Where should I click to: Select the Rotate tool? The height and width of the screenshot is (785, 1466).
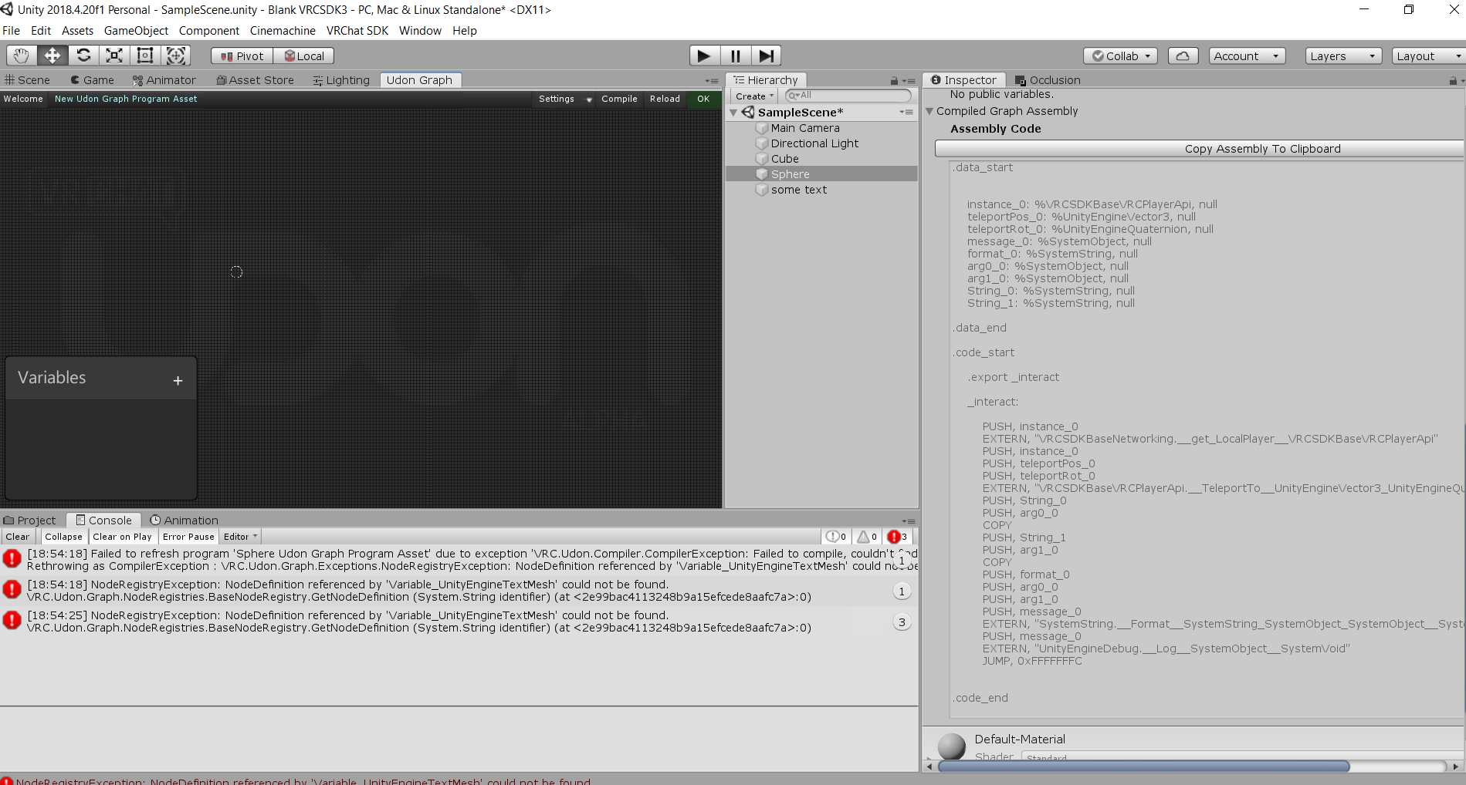(83, 56)
